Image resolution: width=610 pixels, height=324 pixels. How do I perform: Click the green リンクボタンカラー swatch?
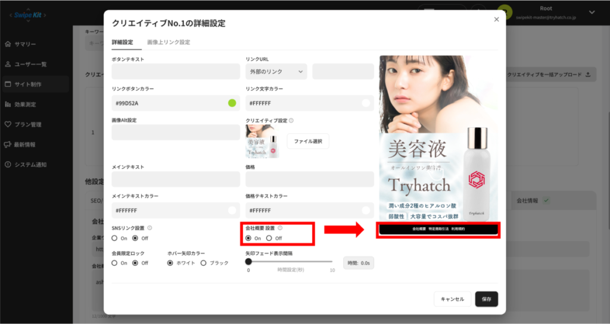pyautogui.click(x=232, y=103)
